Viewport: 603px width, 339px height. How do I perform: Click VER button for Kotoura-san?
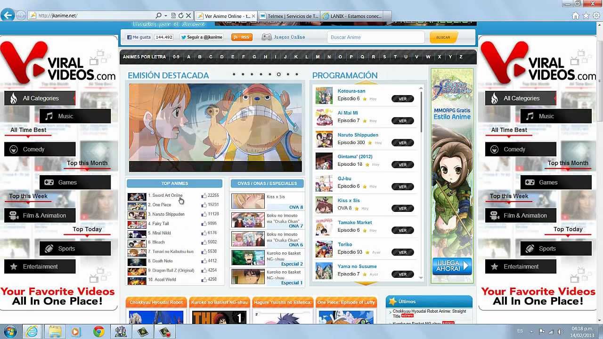[402, 99]
